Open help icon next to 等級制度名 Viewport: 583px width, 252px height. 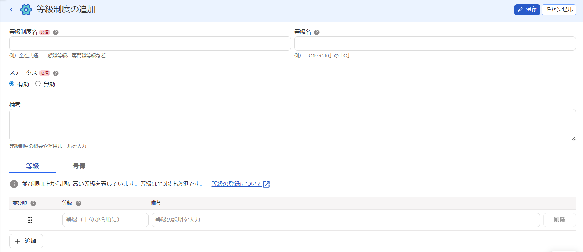point(56,32)
